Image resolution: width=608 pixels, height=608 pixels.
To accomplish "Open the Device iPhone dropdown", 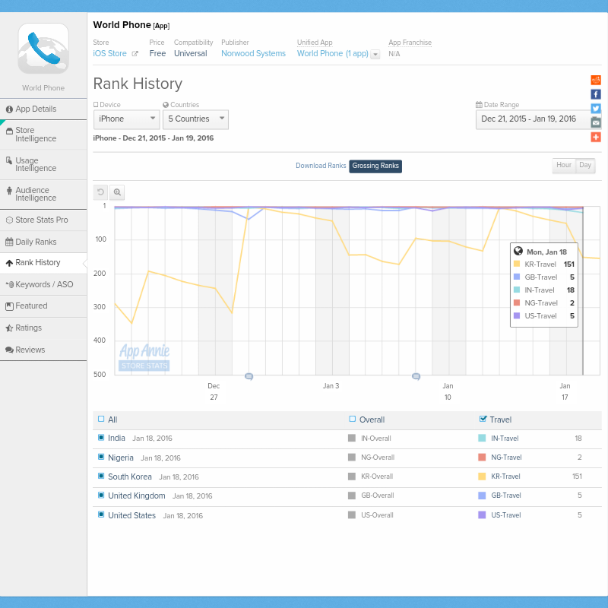I will point(126,119).
